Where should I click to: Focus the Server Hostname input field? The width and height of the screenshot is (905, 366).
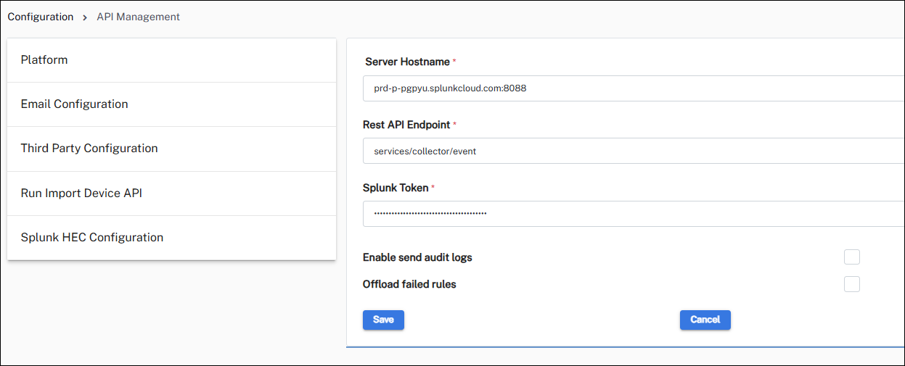click(631, 88)
